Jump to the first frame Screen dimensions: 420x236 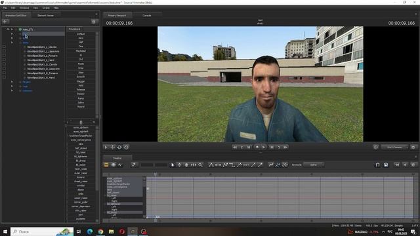pos(235,147)
